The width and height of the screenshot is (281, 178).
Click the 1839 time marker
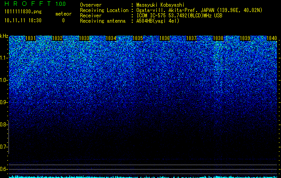pos(245,38)
